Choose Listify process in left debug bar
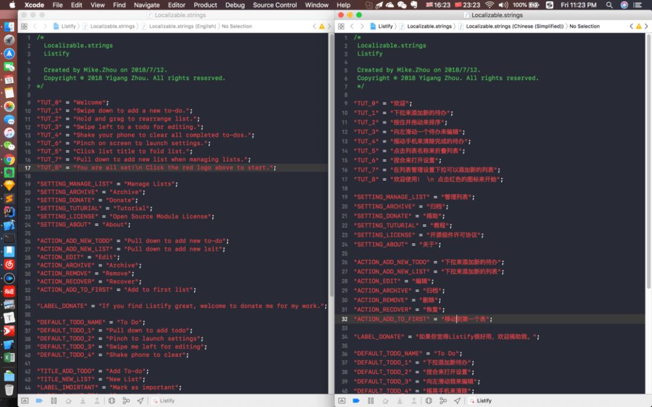Viewport: 652px width, 407px height. point(164,401)
